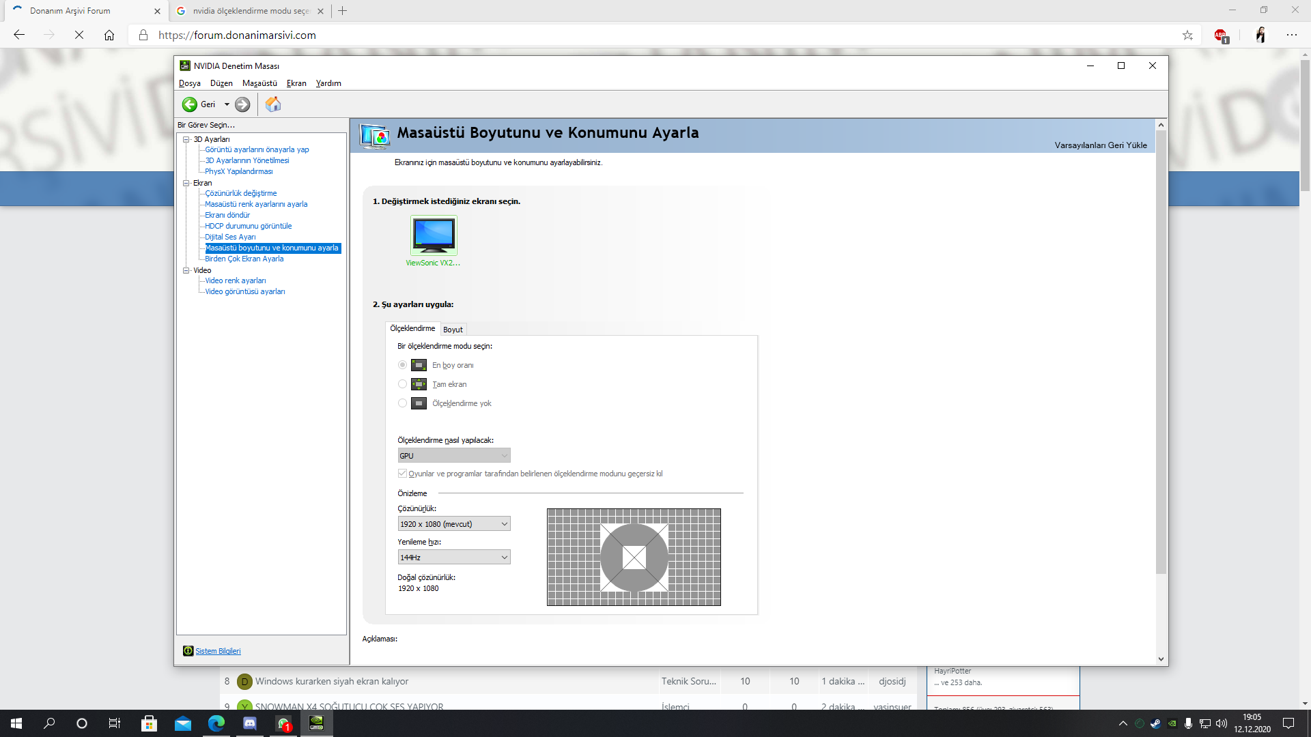1311x737 pixels.
Task: Click the green Geri back arrow icon
Action: (189, 104)
